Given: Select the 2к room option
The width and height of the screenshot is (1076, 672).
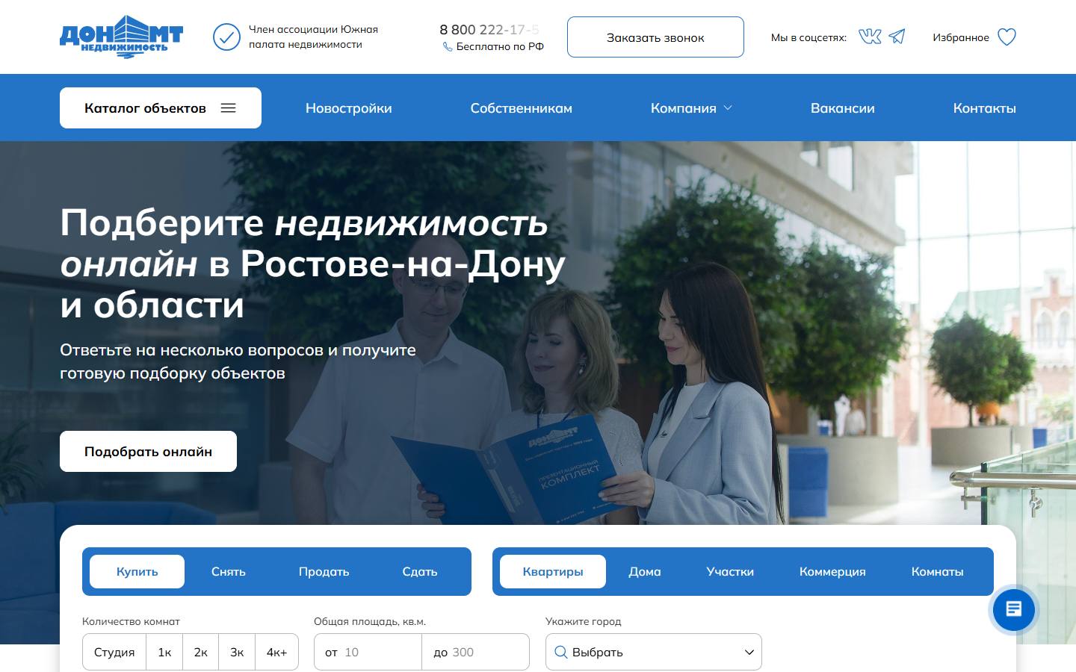Looking at the screenshot, I should (201, 652).
